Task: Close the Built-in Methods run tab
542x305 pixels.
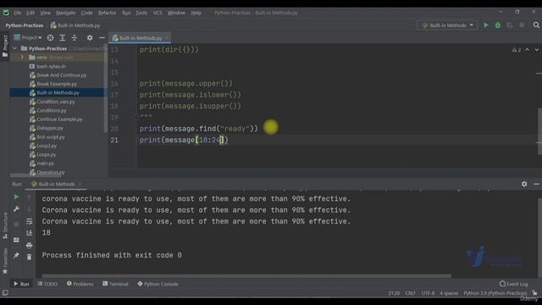Action: point(80,184)
